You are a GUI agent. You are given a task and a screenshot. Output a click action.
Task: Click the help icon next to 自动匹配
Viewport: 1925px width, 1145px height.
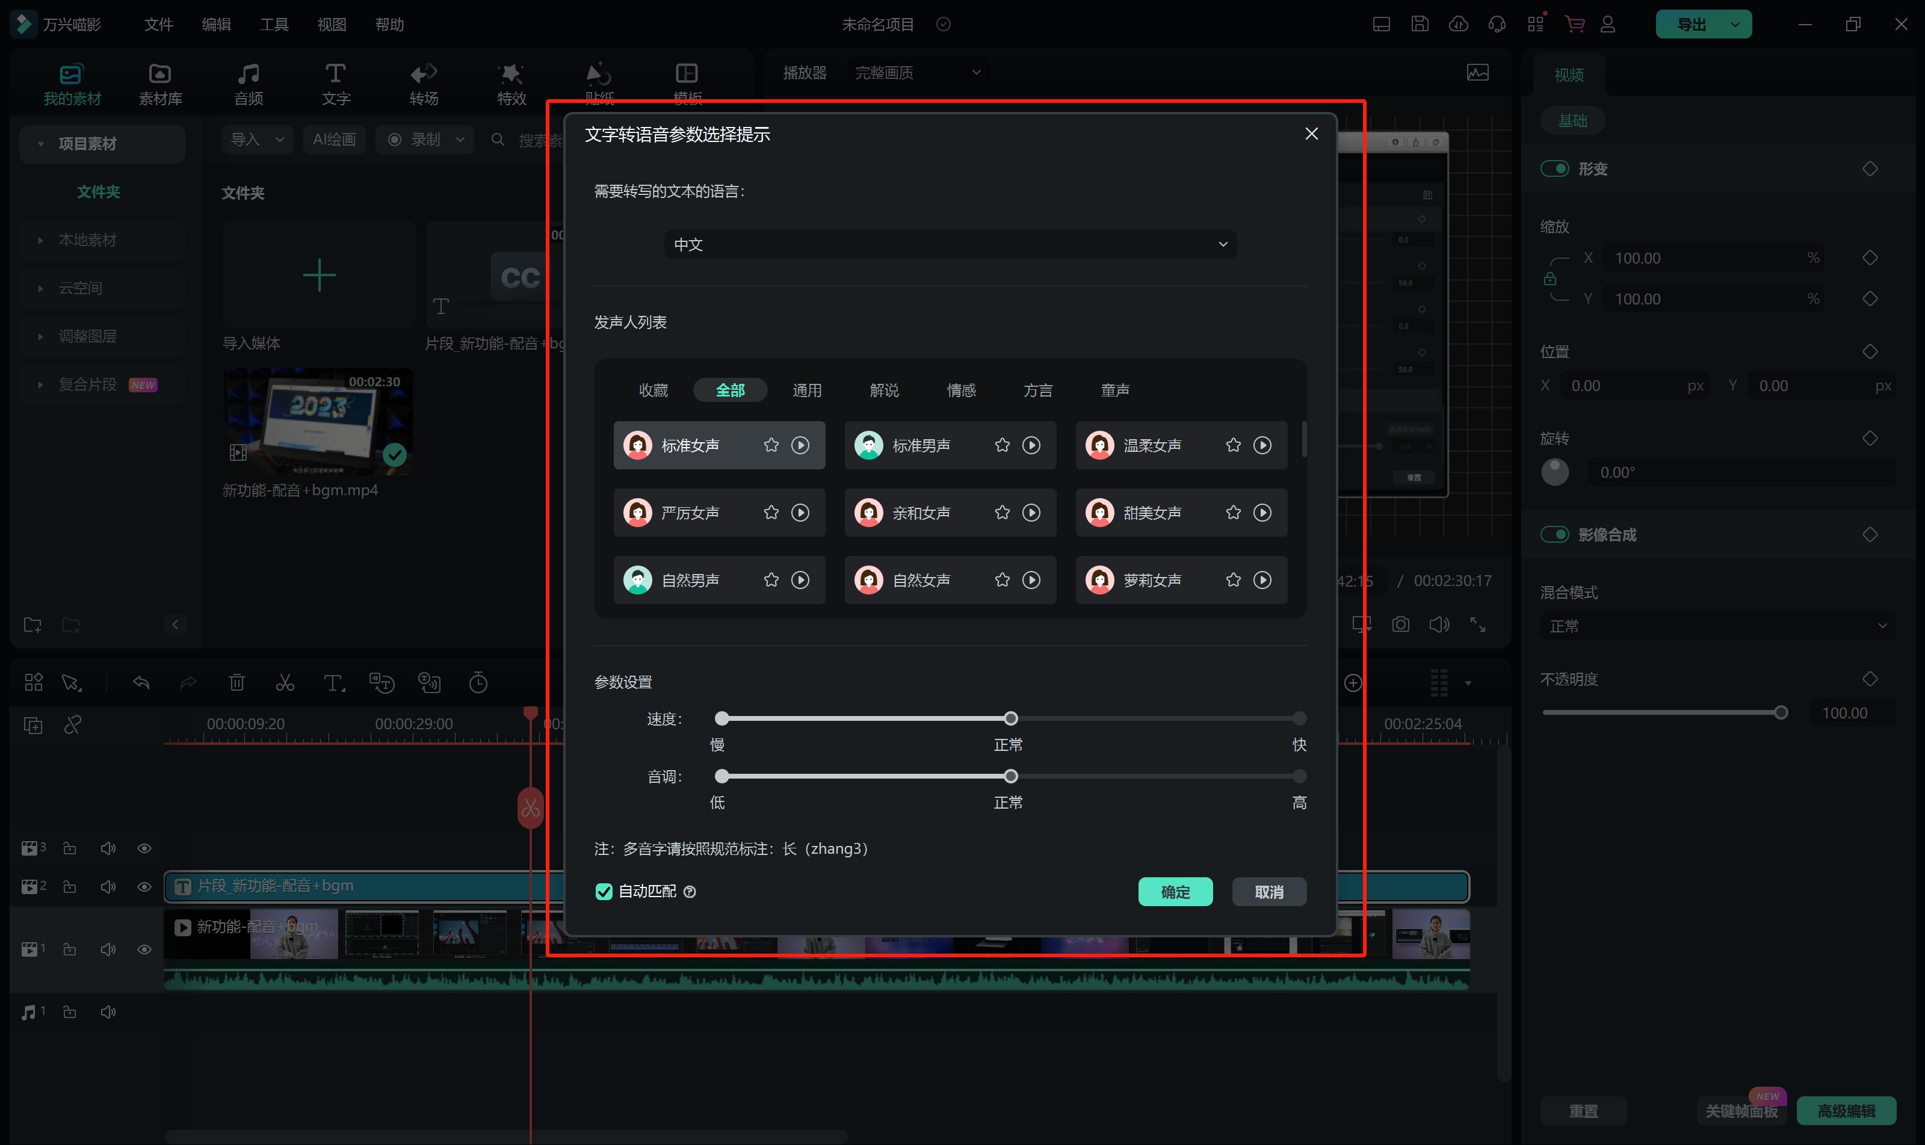691,892
